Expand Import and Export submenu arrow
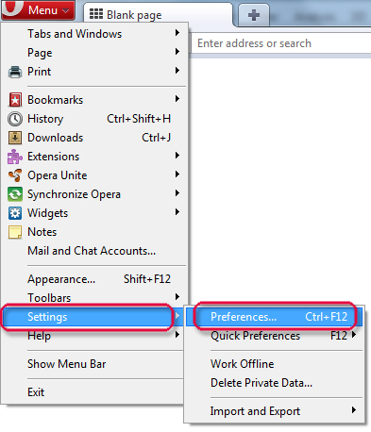This screenshot has height=432, width=371. (x=354, y=410)
